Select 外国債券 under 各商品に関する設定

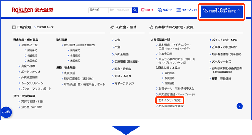tap(168, 84)
